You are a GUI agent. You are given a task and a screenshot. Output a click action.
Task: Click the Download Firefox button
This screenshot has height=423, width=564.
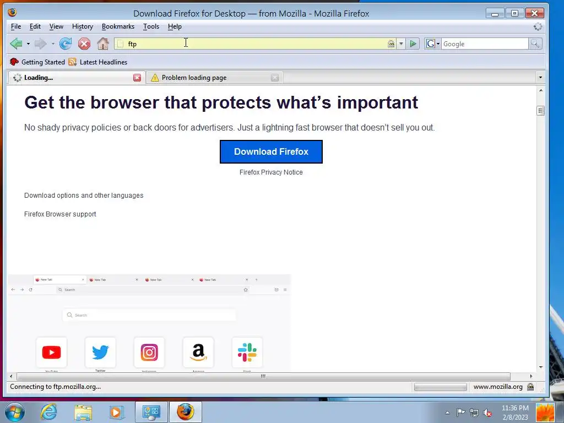[x=271, y=152]
